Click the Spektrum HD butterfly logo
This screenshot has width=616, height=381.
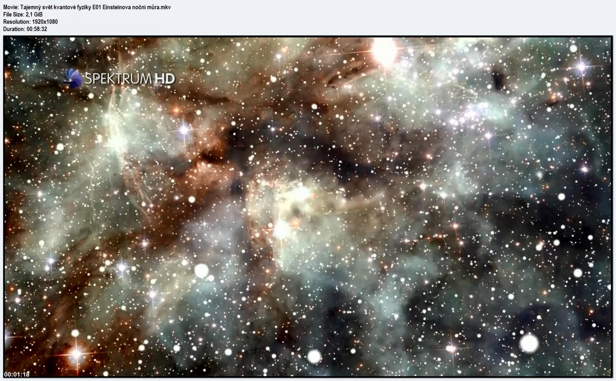click(72, 78)
